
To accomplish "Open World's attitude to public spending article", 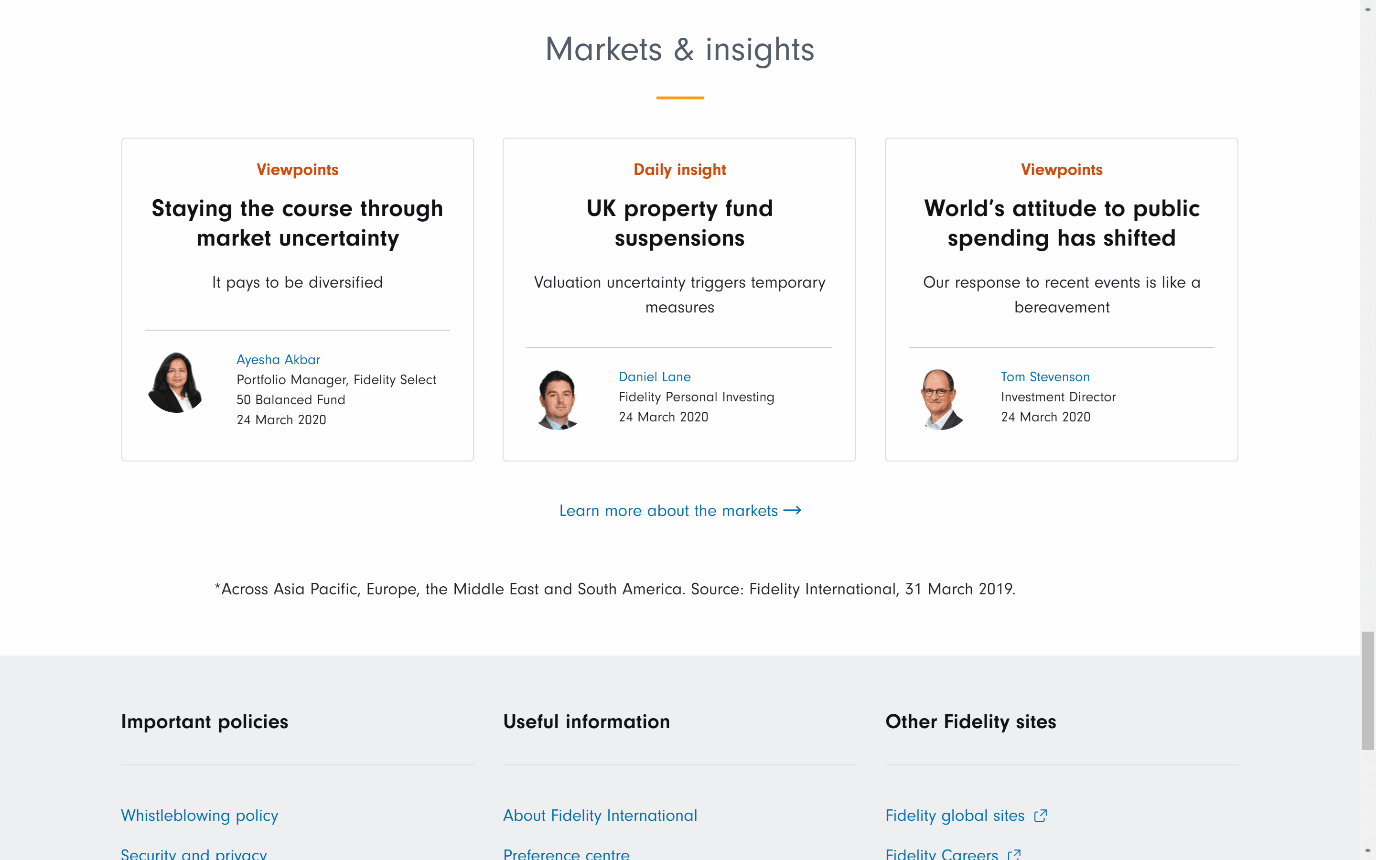I will tap(1061, 223).
